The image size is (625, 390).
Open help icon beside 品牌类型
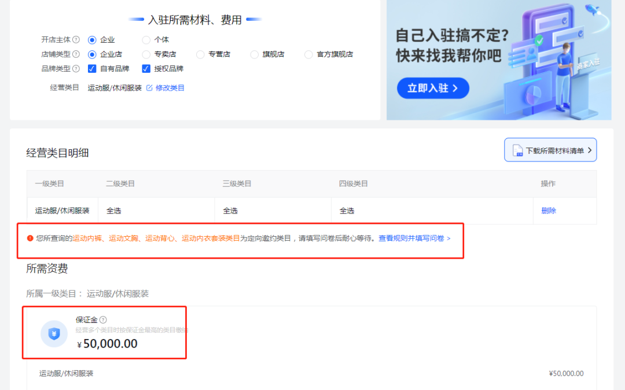click(x=76, y=68)
